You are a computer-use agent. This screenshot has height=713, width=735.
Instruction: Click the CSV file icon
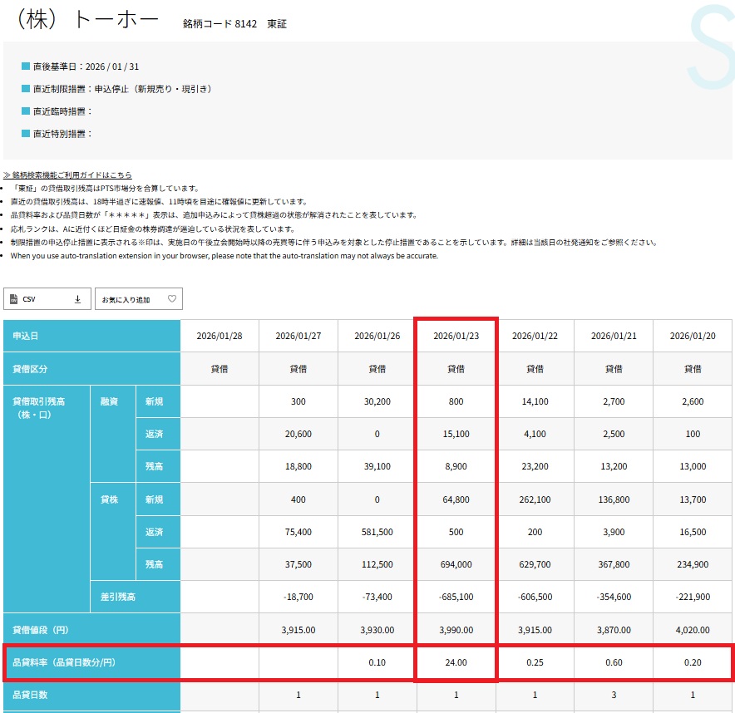(x=16, y=299)
